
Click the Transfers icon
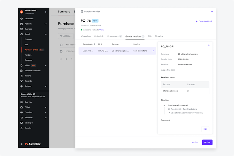tap(21, 112)
